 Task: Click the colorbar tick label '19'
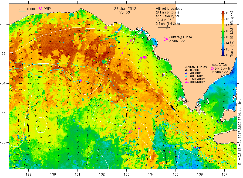tap(227, 13)
